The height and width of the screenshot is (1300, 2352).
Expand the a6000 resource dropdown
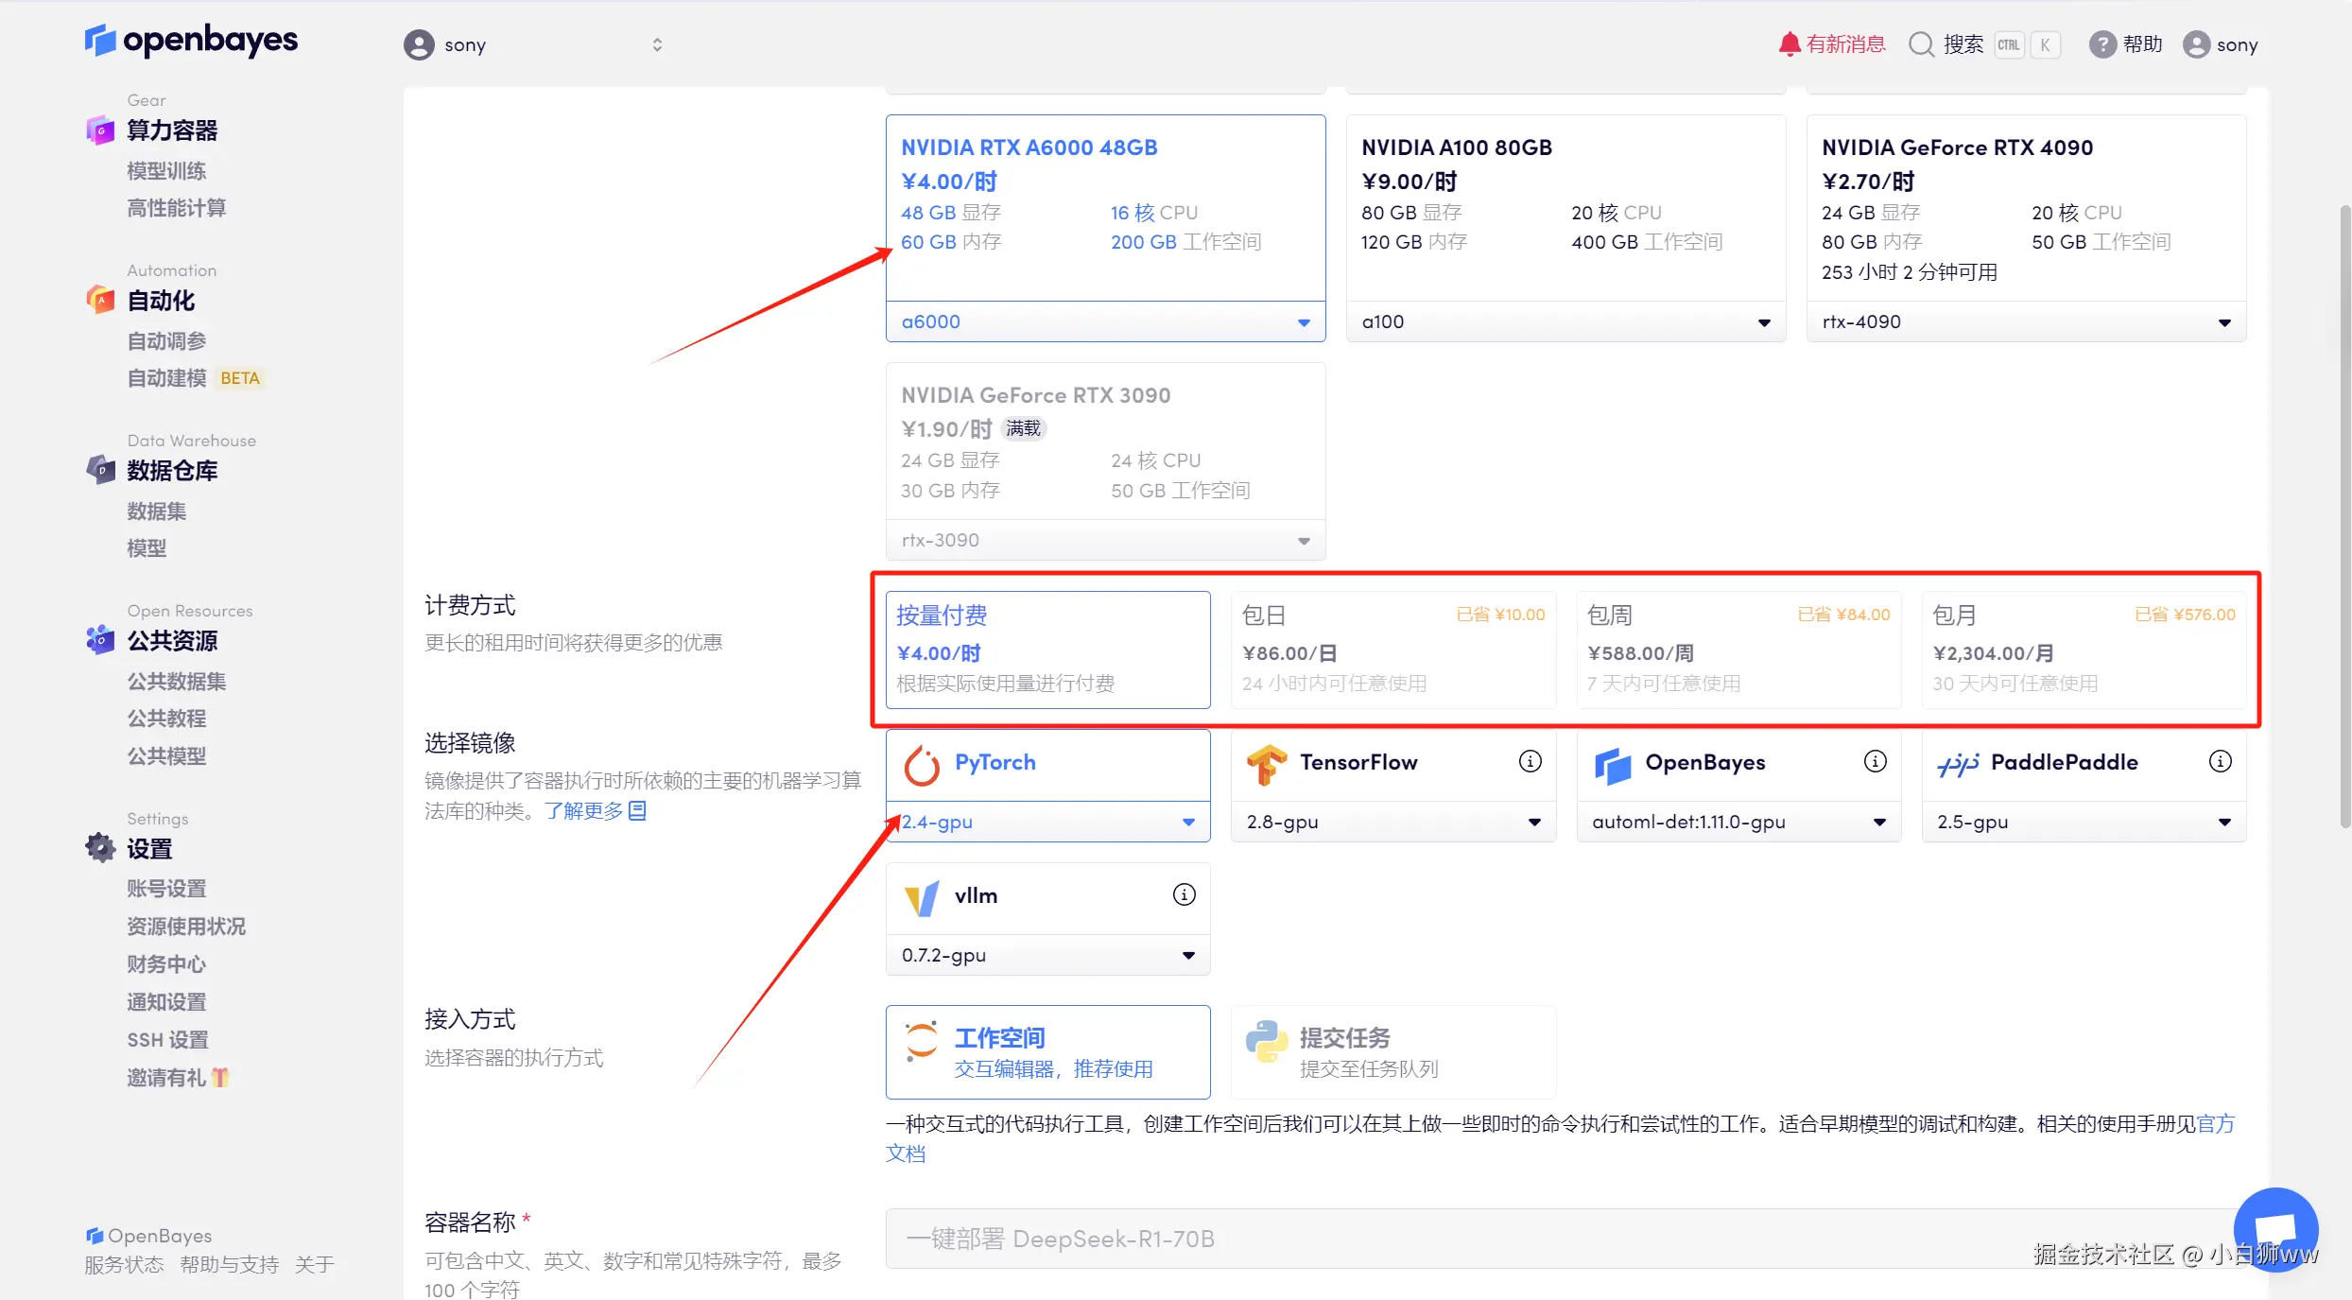[1105, 321]
